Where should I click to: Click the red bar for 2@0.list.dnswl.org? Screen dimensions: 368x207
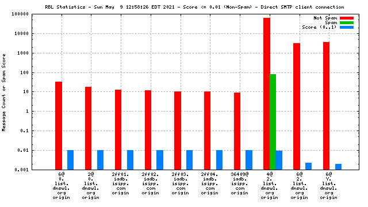(88, 128)
